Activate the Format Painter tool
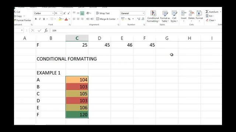Image resolution: width=236 pixels, height=132 pixels. pyautogui.click(x=22, y=20)
